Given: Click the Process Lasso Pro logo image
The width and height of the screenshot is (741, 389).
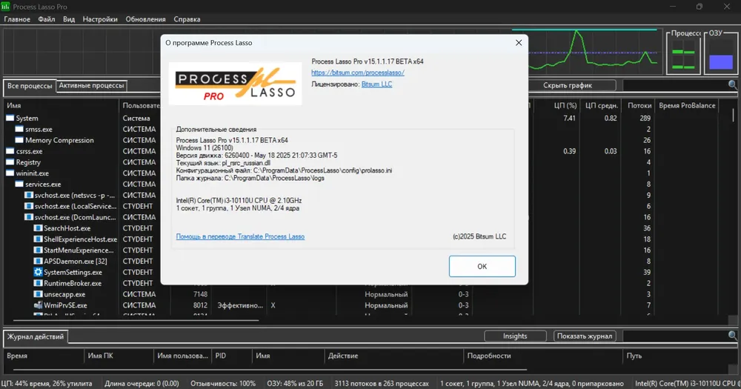Looking at the screenshot, I should point(236,84).
